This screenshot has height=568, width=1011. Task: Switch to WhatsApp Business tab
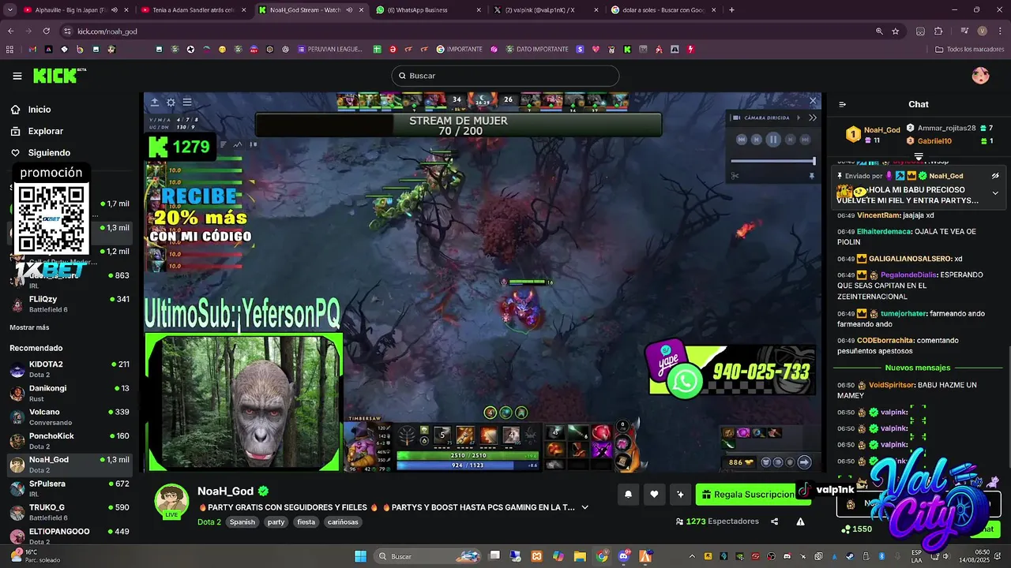pyautogui.click(x=427, y=10)
